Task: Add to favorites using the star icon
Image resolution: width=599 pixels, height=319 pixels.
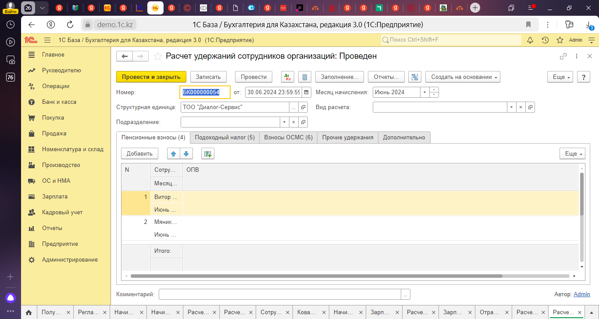Action: tap(158, 56)
